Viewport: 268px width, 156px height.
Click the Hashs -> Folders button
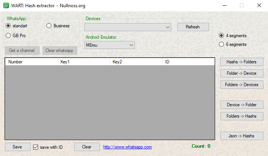coord(242,62)
